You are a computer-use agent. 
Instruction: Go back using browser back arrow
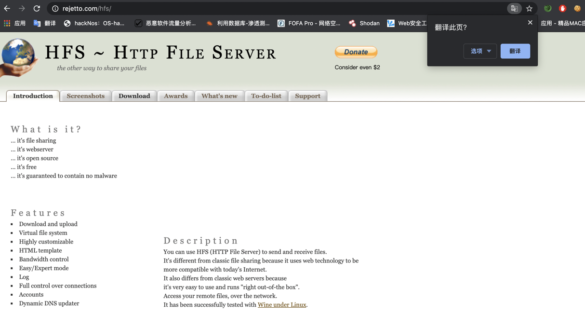(x=7, y=8)
